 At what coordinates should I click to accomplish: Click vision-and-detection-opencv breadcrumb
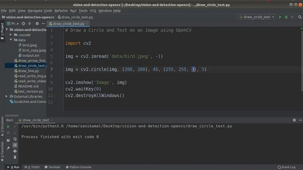coord(28,17)
